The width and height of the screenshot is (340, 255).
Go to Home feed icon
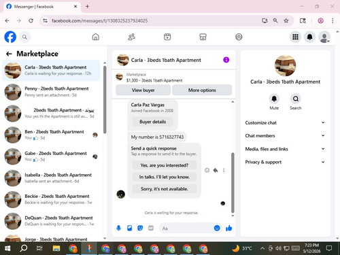click(x=96, y=37)
